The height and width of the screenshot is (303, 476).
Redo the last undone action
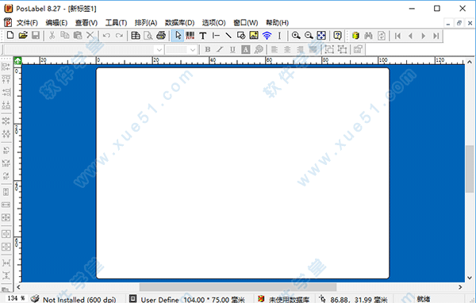pyautogui.click(x=119, y=36)
